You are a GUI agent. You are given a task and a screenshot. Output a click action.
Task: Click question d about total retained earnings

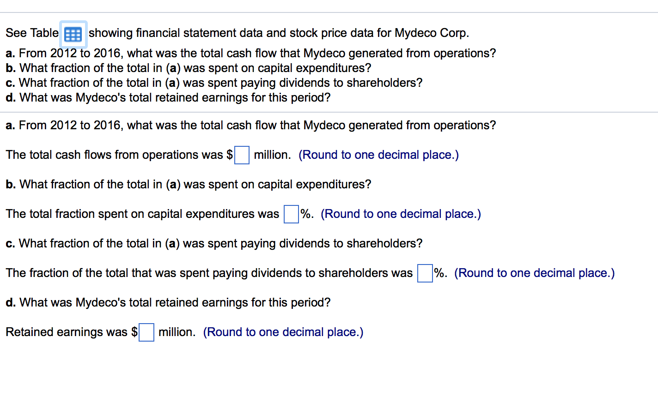click(168, 302)
